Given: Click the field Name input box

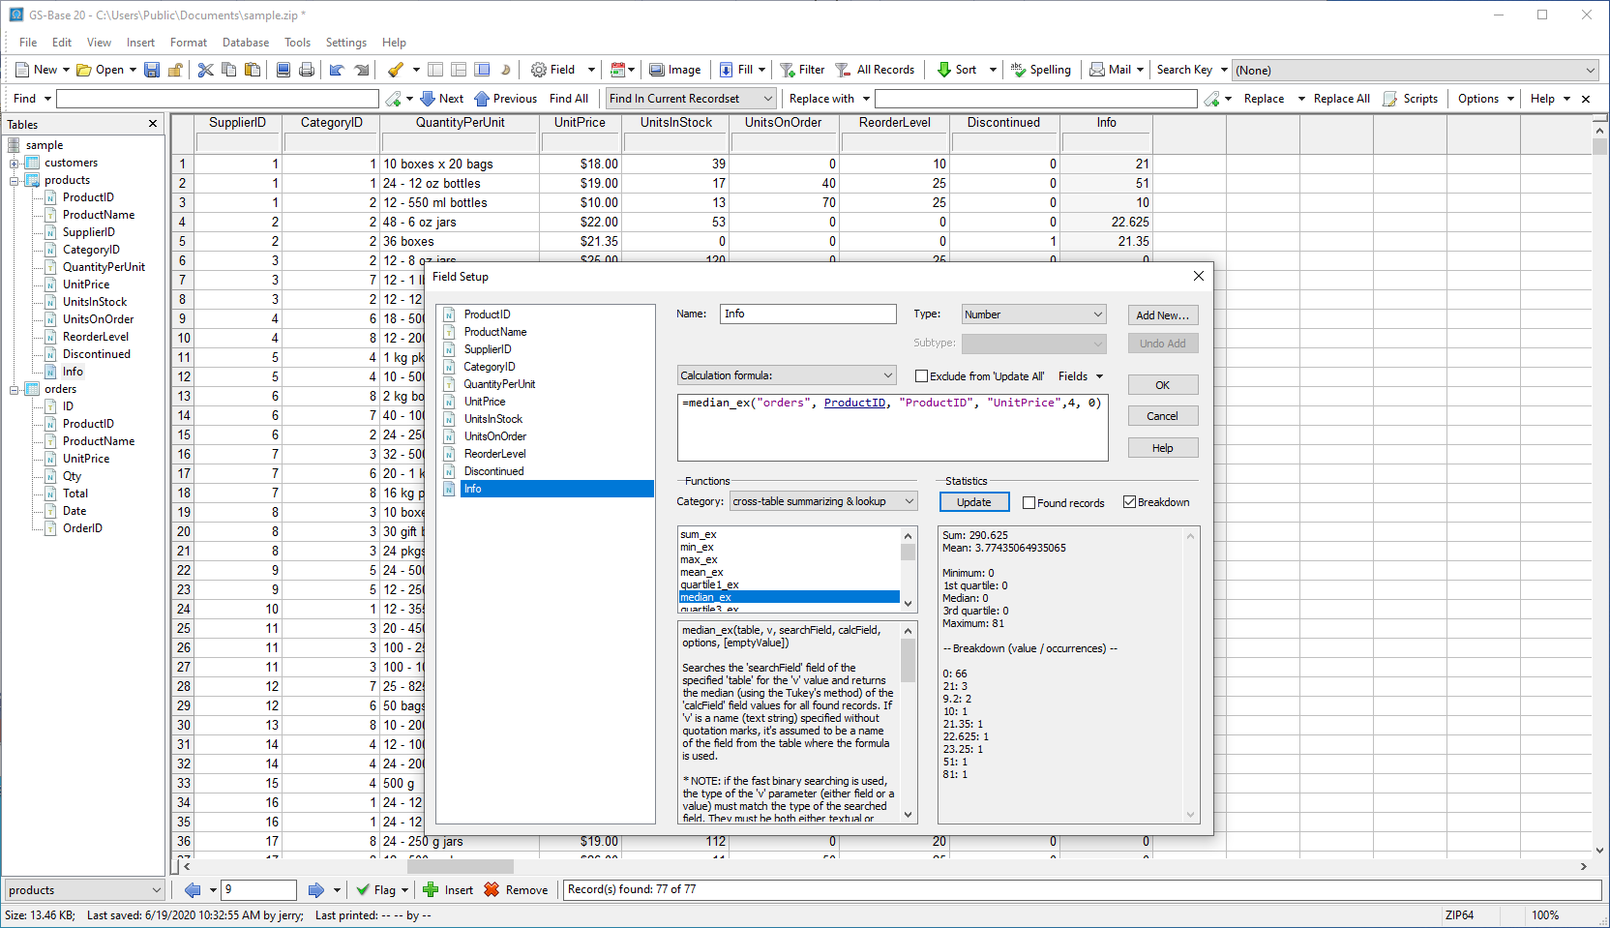Looking at the screenshot, I should click(808, 314).
